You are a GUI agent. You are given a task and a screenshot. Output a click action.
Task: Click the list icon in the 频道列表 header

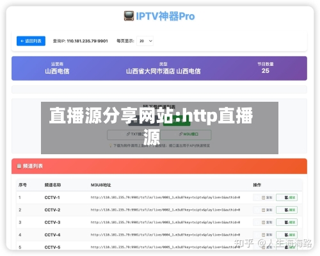(x=19, y=166)
